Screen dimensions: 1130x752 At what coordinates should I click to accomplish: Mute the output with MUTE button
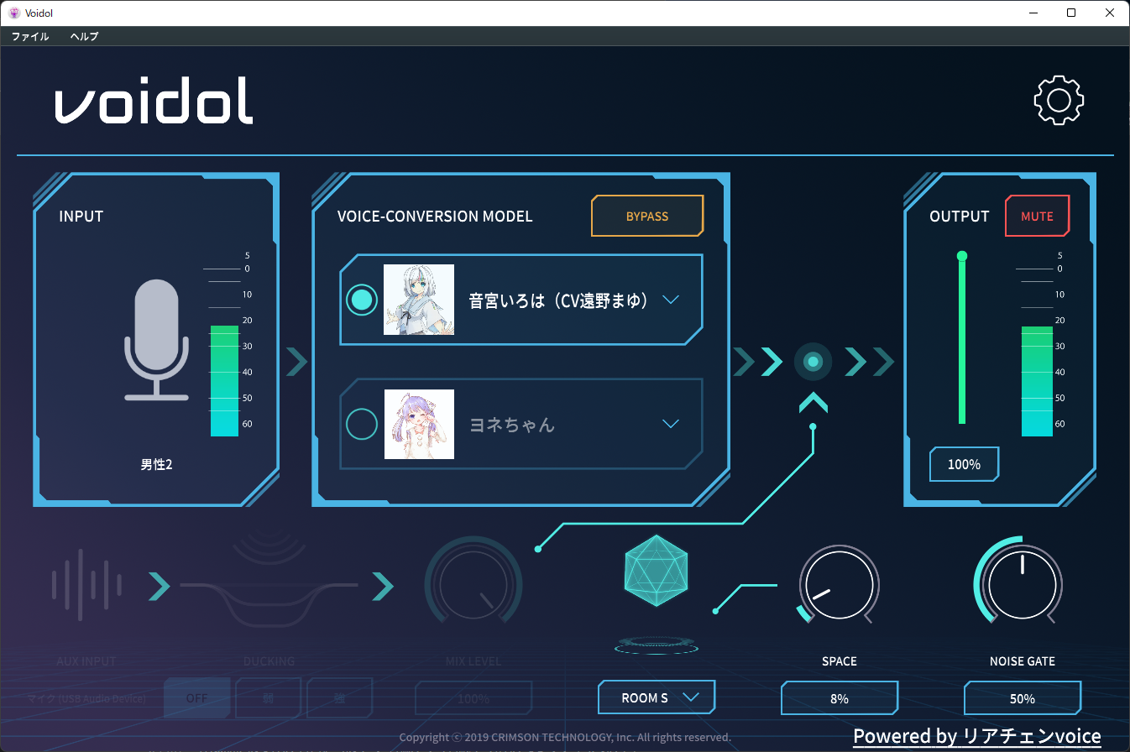[1037, 216]
